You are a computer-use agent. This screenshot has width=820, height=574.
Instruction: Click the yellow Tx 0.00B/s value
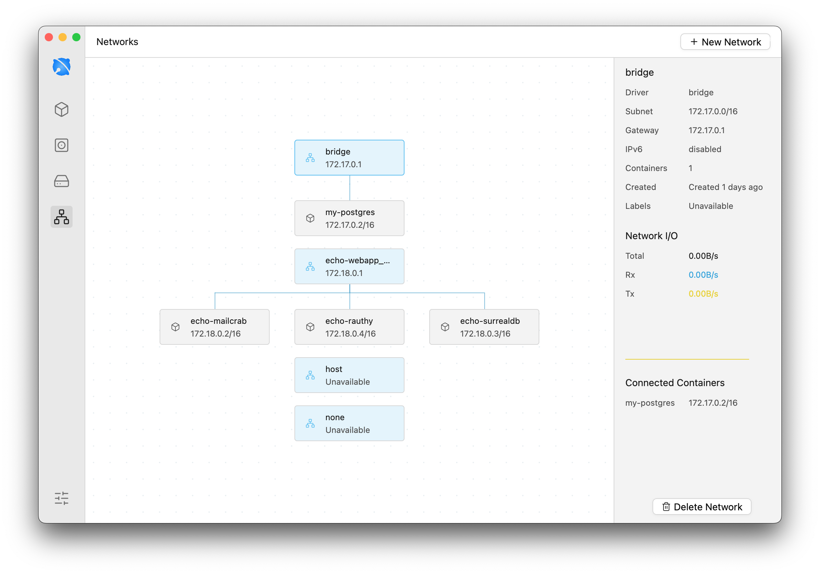pyautogui.click(x=703, y=294)
